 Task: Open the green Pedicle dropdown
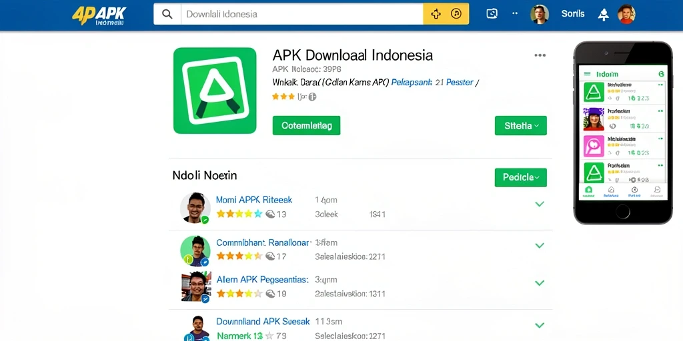pos(520,177)
